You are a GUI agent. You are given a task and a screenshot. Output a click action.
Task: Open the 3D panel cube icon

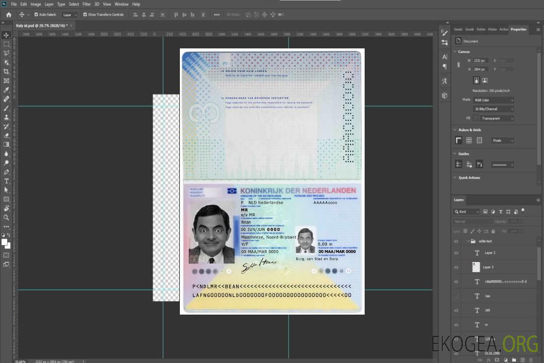(445, 95)
